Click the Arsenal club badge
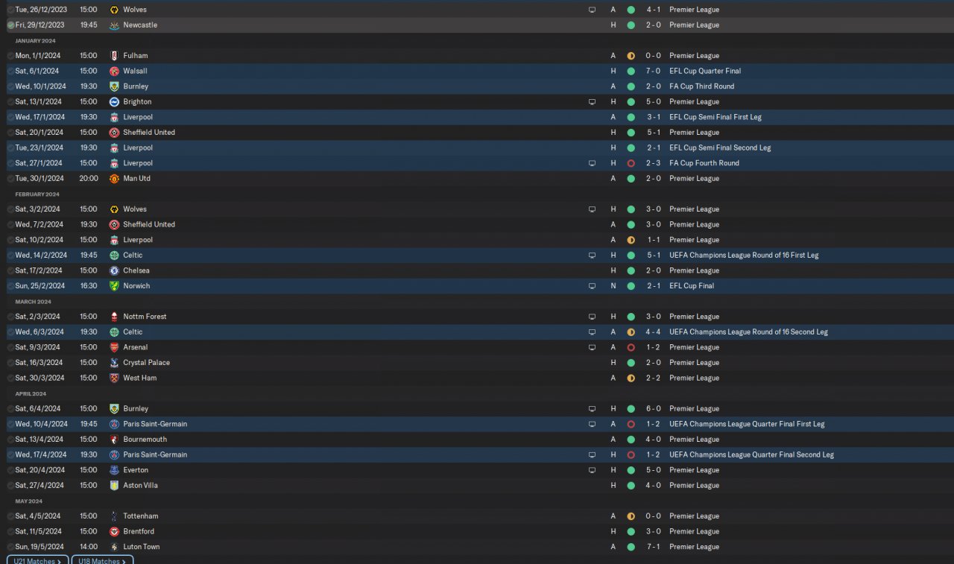The height and width of the screenshot is (564, 954). point(114,348)
